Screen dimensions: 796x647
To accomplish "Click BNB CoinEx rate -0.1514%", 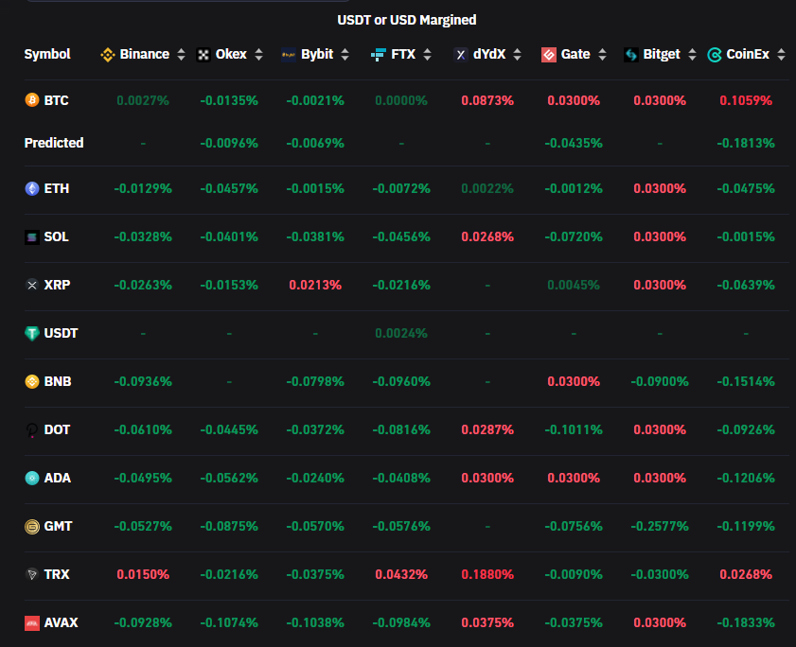I will coord(746,381).
